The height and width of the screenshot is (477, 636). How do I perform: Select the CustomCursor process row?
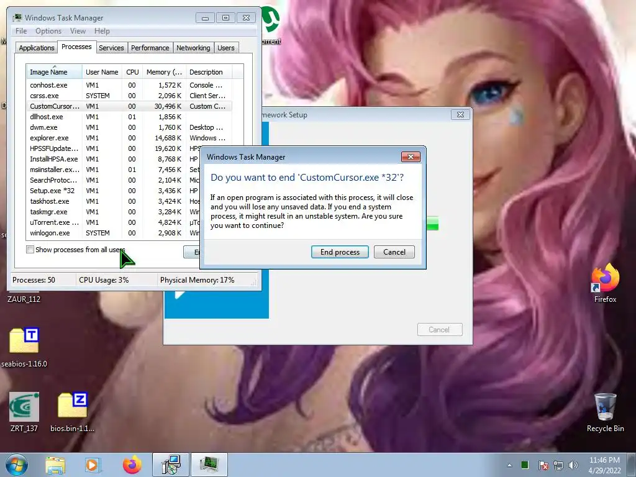point(130,106)
